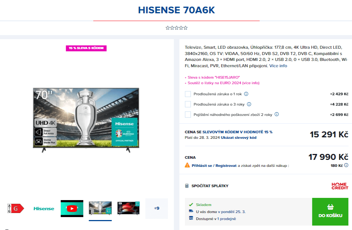Click the +2 429 Kč warranty price
The image size is (352, 230).
(x=339, y=94)
